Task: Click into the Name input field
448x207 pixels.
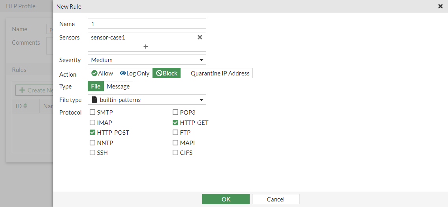Action: (x=147, y=24)
